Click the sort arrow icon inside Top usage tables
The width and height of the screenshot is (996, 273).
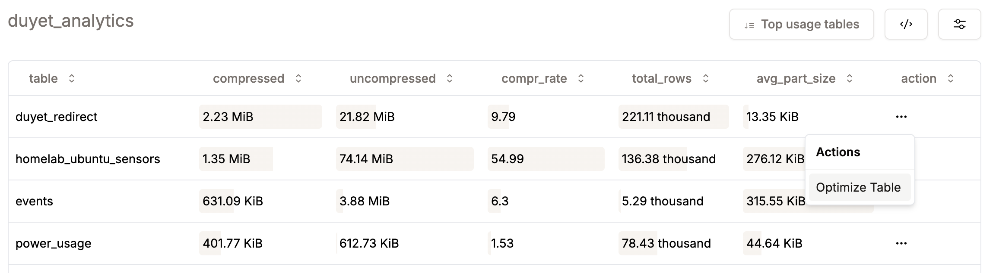[x=749, y=25]
